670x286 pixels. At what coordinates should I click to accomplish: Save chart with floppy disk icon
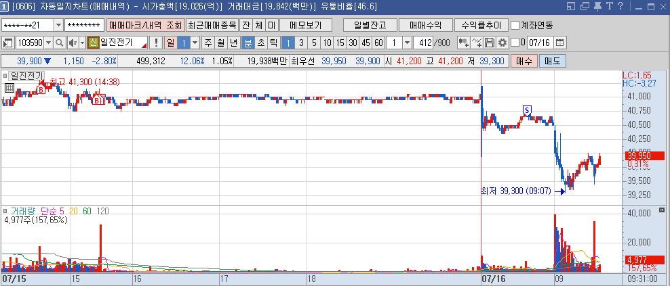click(490, 43)
